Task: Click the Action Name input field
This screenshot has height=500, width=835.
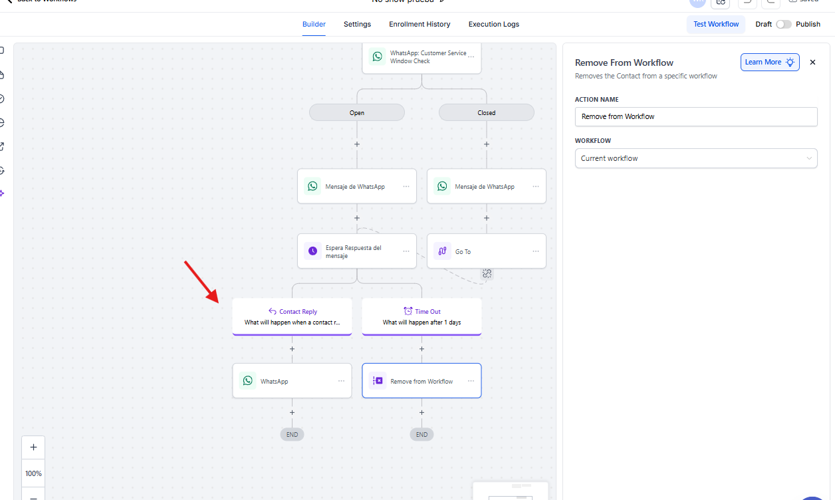Action: pyautogui.click(x=695, y=116)
